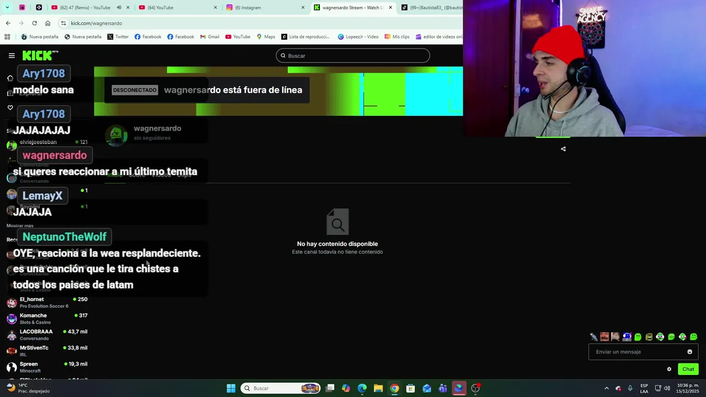The height and width of the screenshot is (397, 706).
Task: Select the angry green face emote
Action: point(649,337)
